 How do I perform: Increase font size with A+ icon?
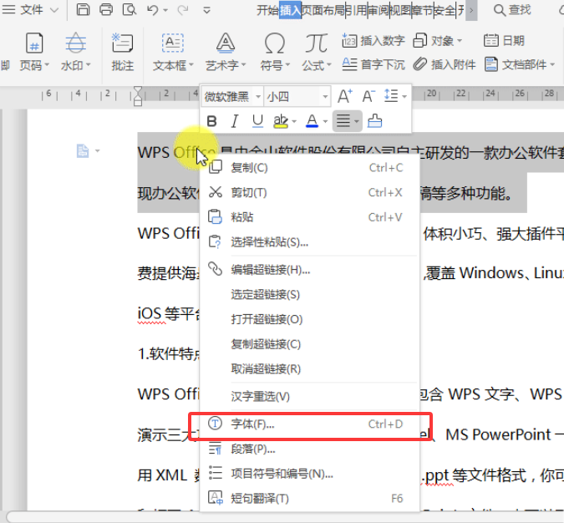point(345,96)
